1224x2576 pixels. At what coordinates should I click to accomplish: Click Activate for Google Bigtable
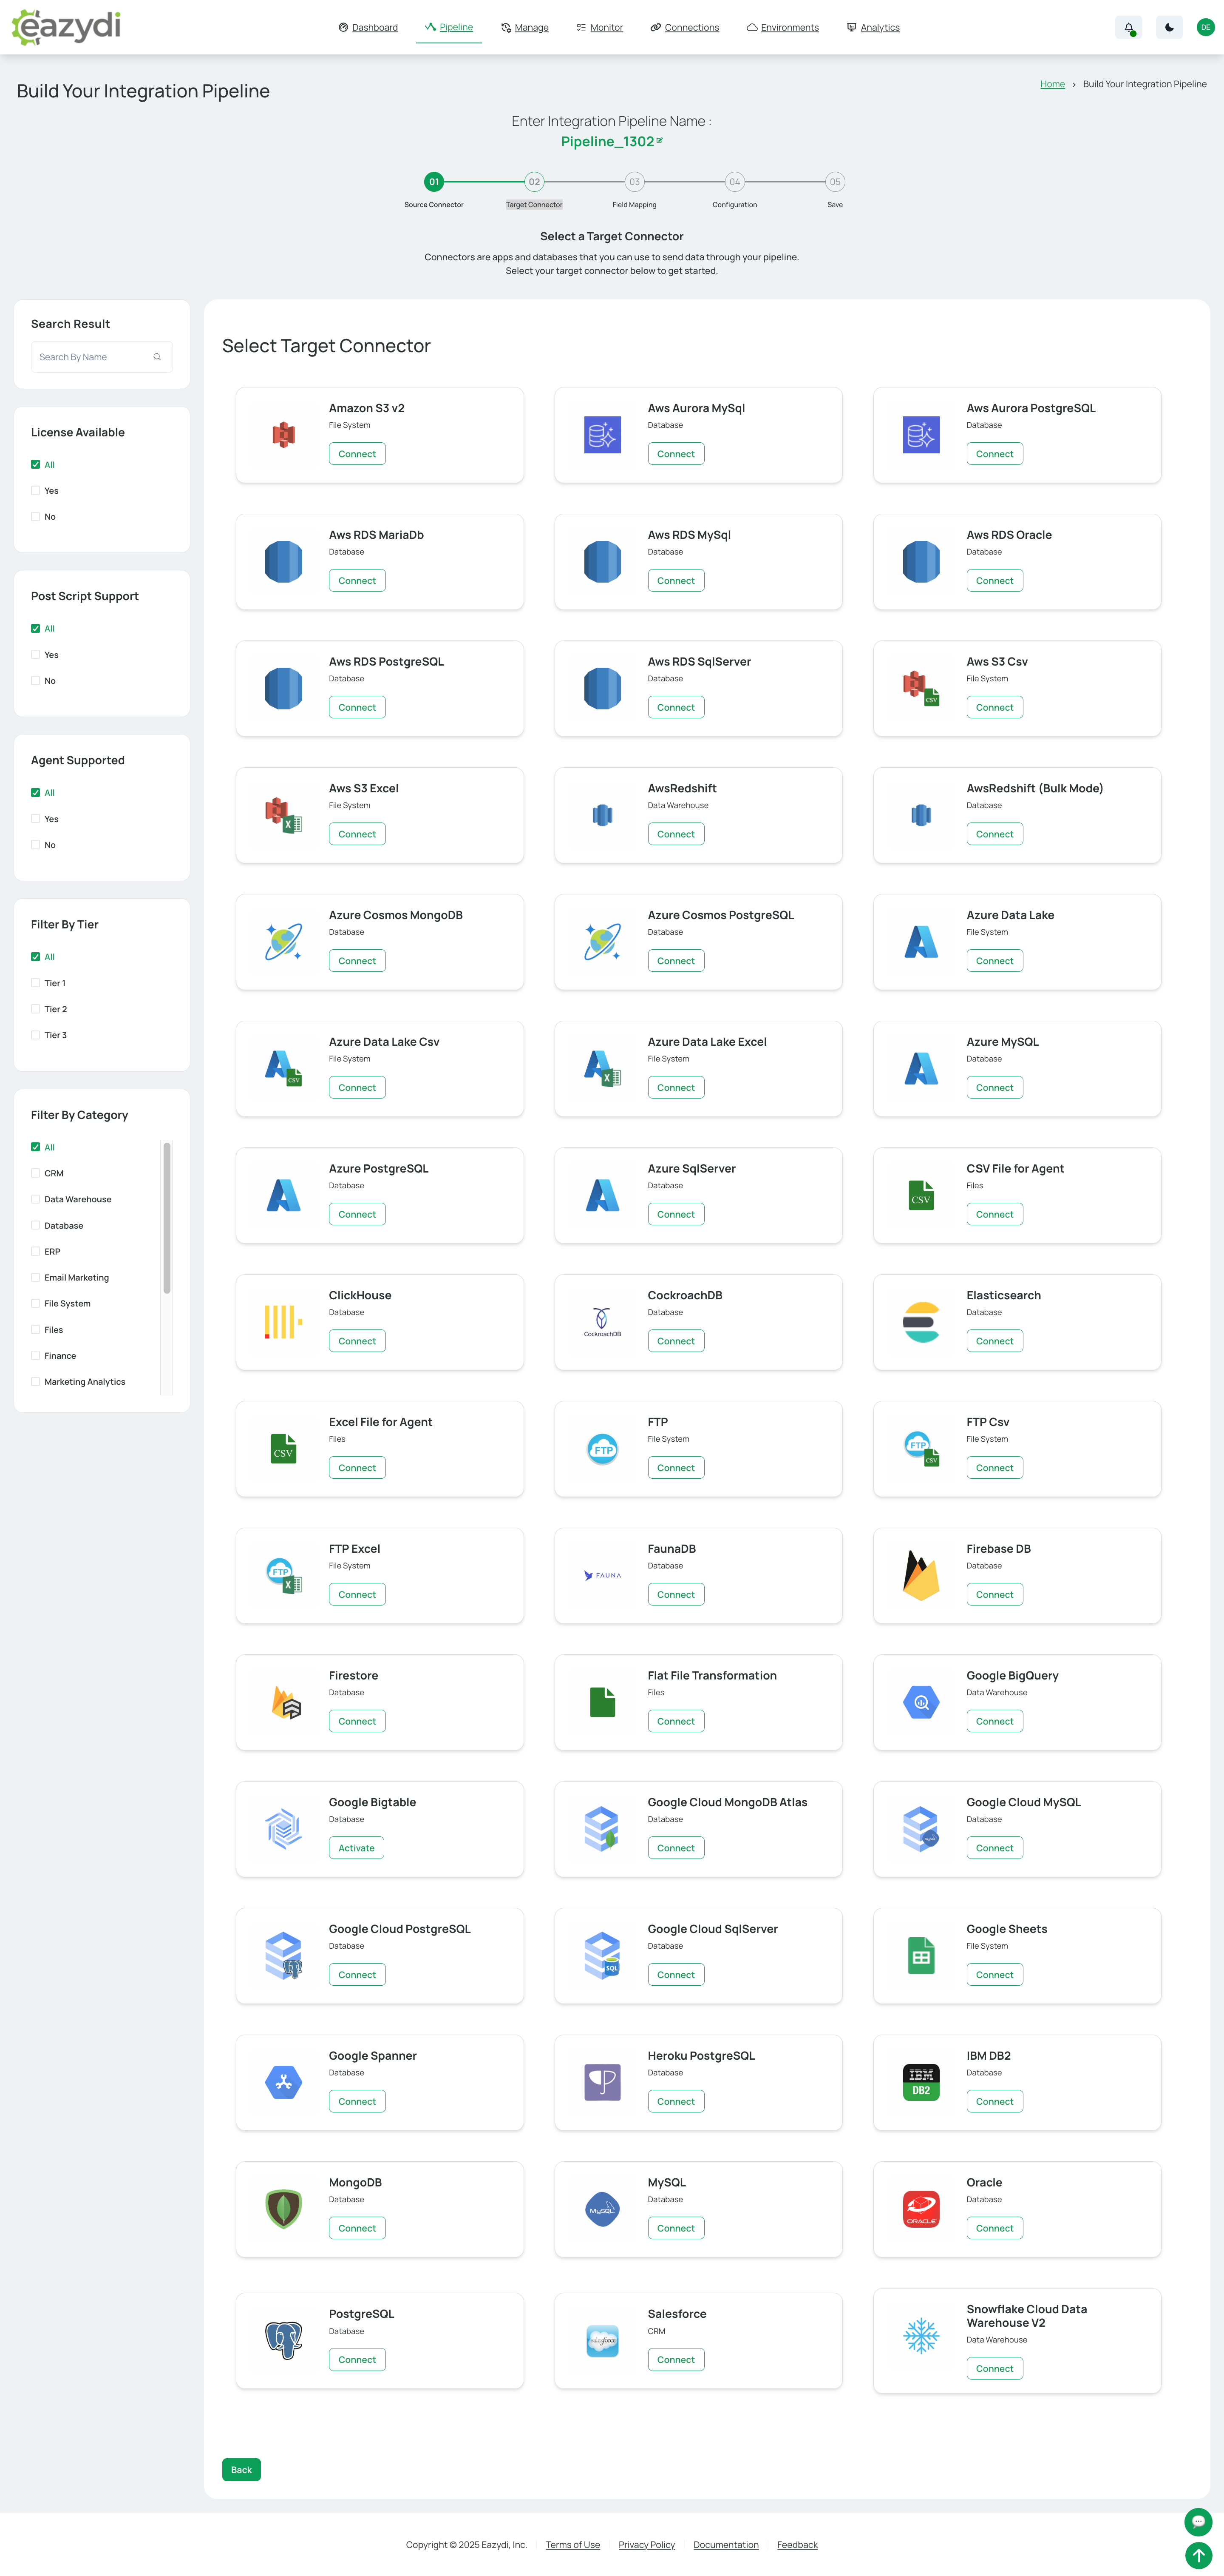coord(356,1848)
